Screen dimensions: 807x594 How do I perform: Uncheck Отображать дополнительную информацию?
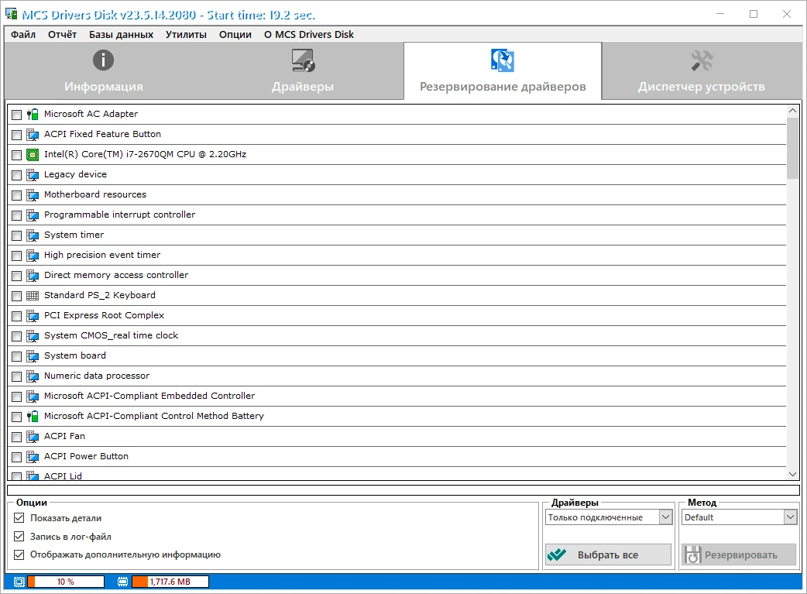tap(19, 555)
